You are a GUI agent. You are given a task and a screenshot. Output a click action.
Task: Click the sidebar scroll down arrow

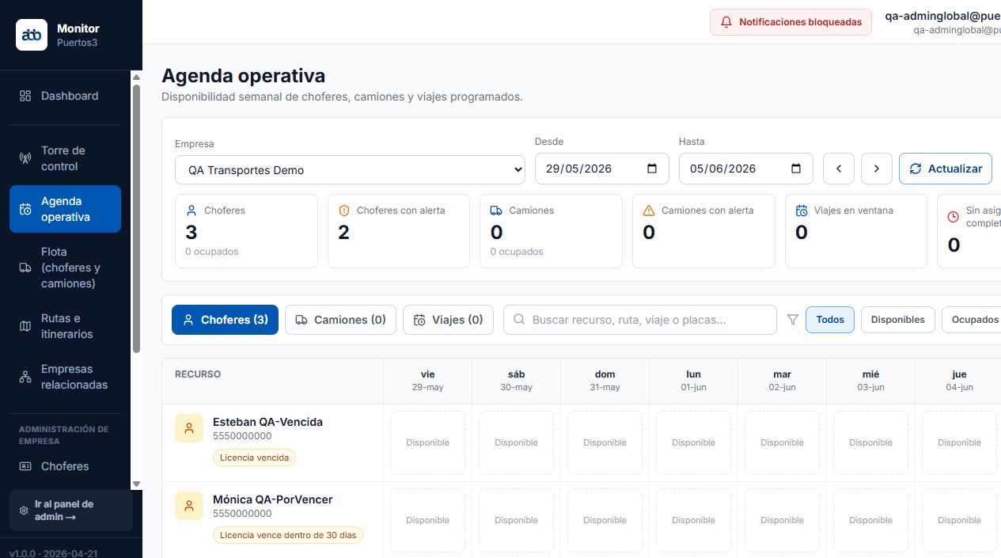coord(136,484)
